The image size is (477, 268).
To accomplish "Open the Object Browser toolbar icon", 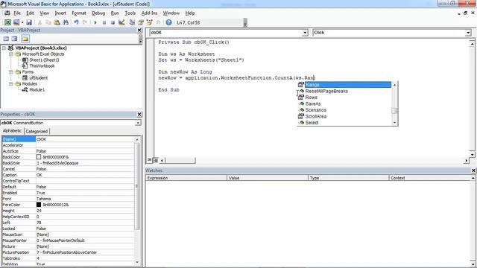I will (x=149, y=22).
